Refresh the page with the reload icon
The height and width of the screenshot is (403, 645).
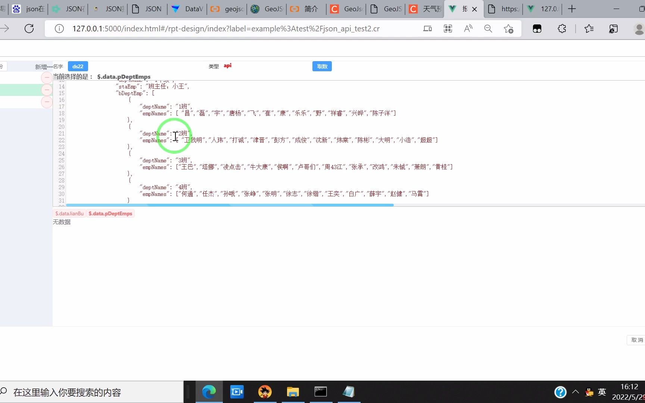[29, 29]
